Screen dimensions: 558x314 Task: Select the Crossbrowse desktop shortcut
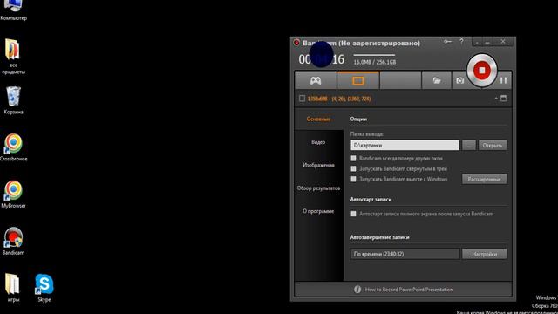pos(14,147)
